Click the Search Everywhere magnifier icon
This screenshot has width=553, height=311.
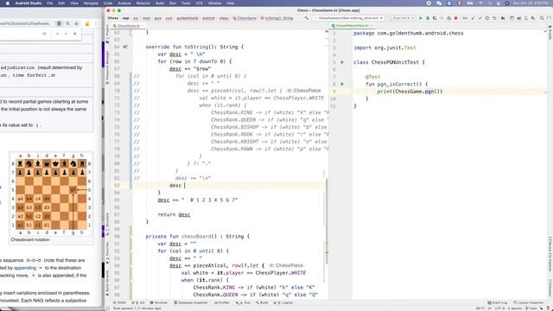pos(542,18)
